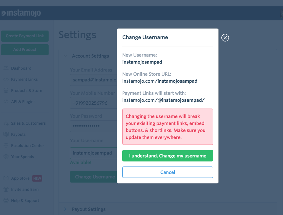Screen dimensions: 283x215
Task: Click the Add Product button
Action: coord(25,50)
